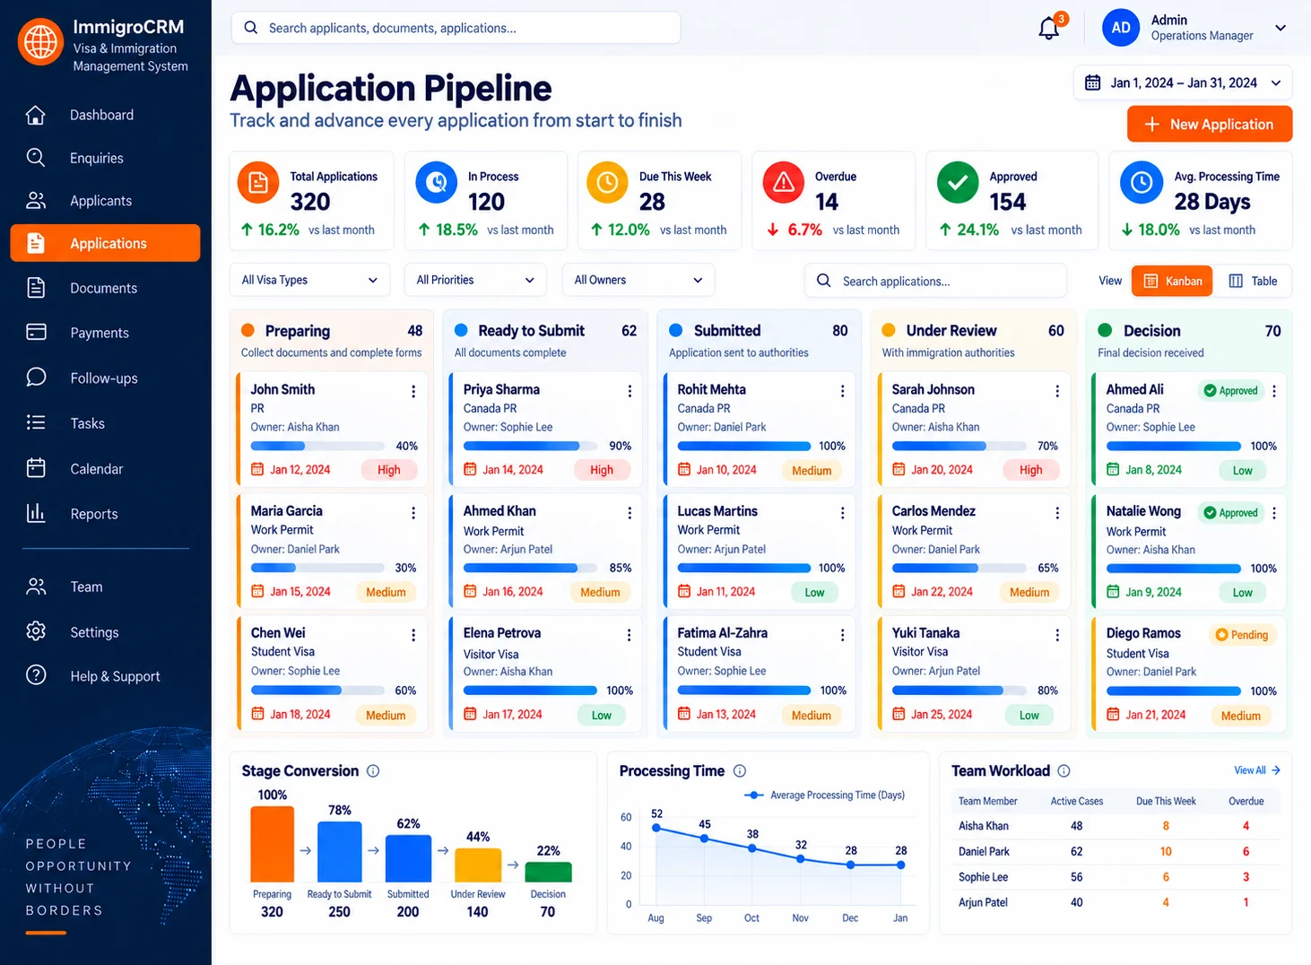Open options menu for Chen Wei card
The width and height of the screenshot is (1311, 965).
413,635
